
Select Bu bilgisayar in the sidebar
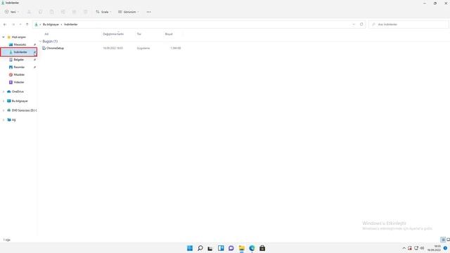20,101
